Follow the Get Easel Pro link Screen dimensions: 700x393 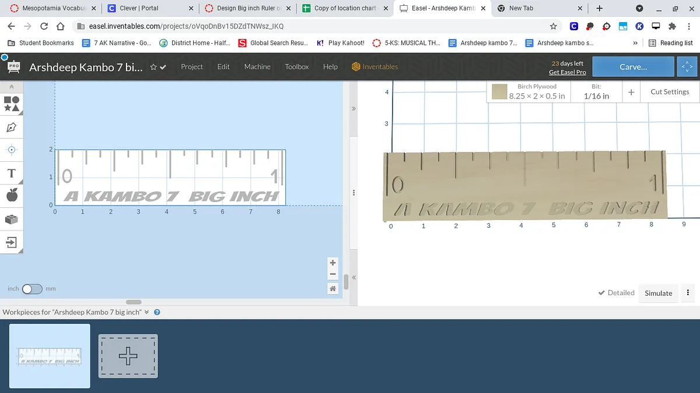click(x=567, y=72)
